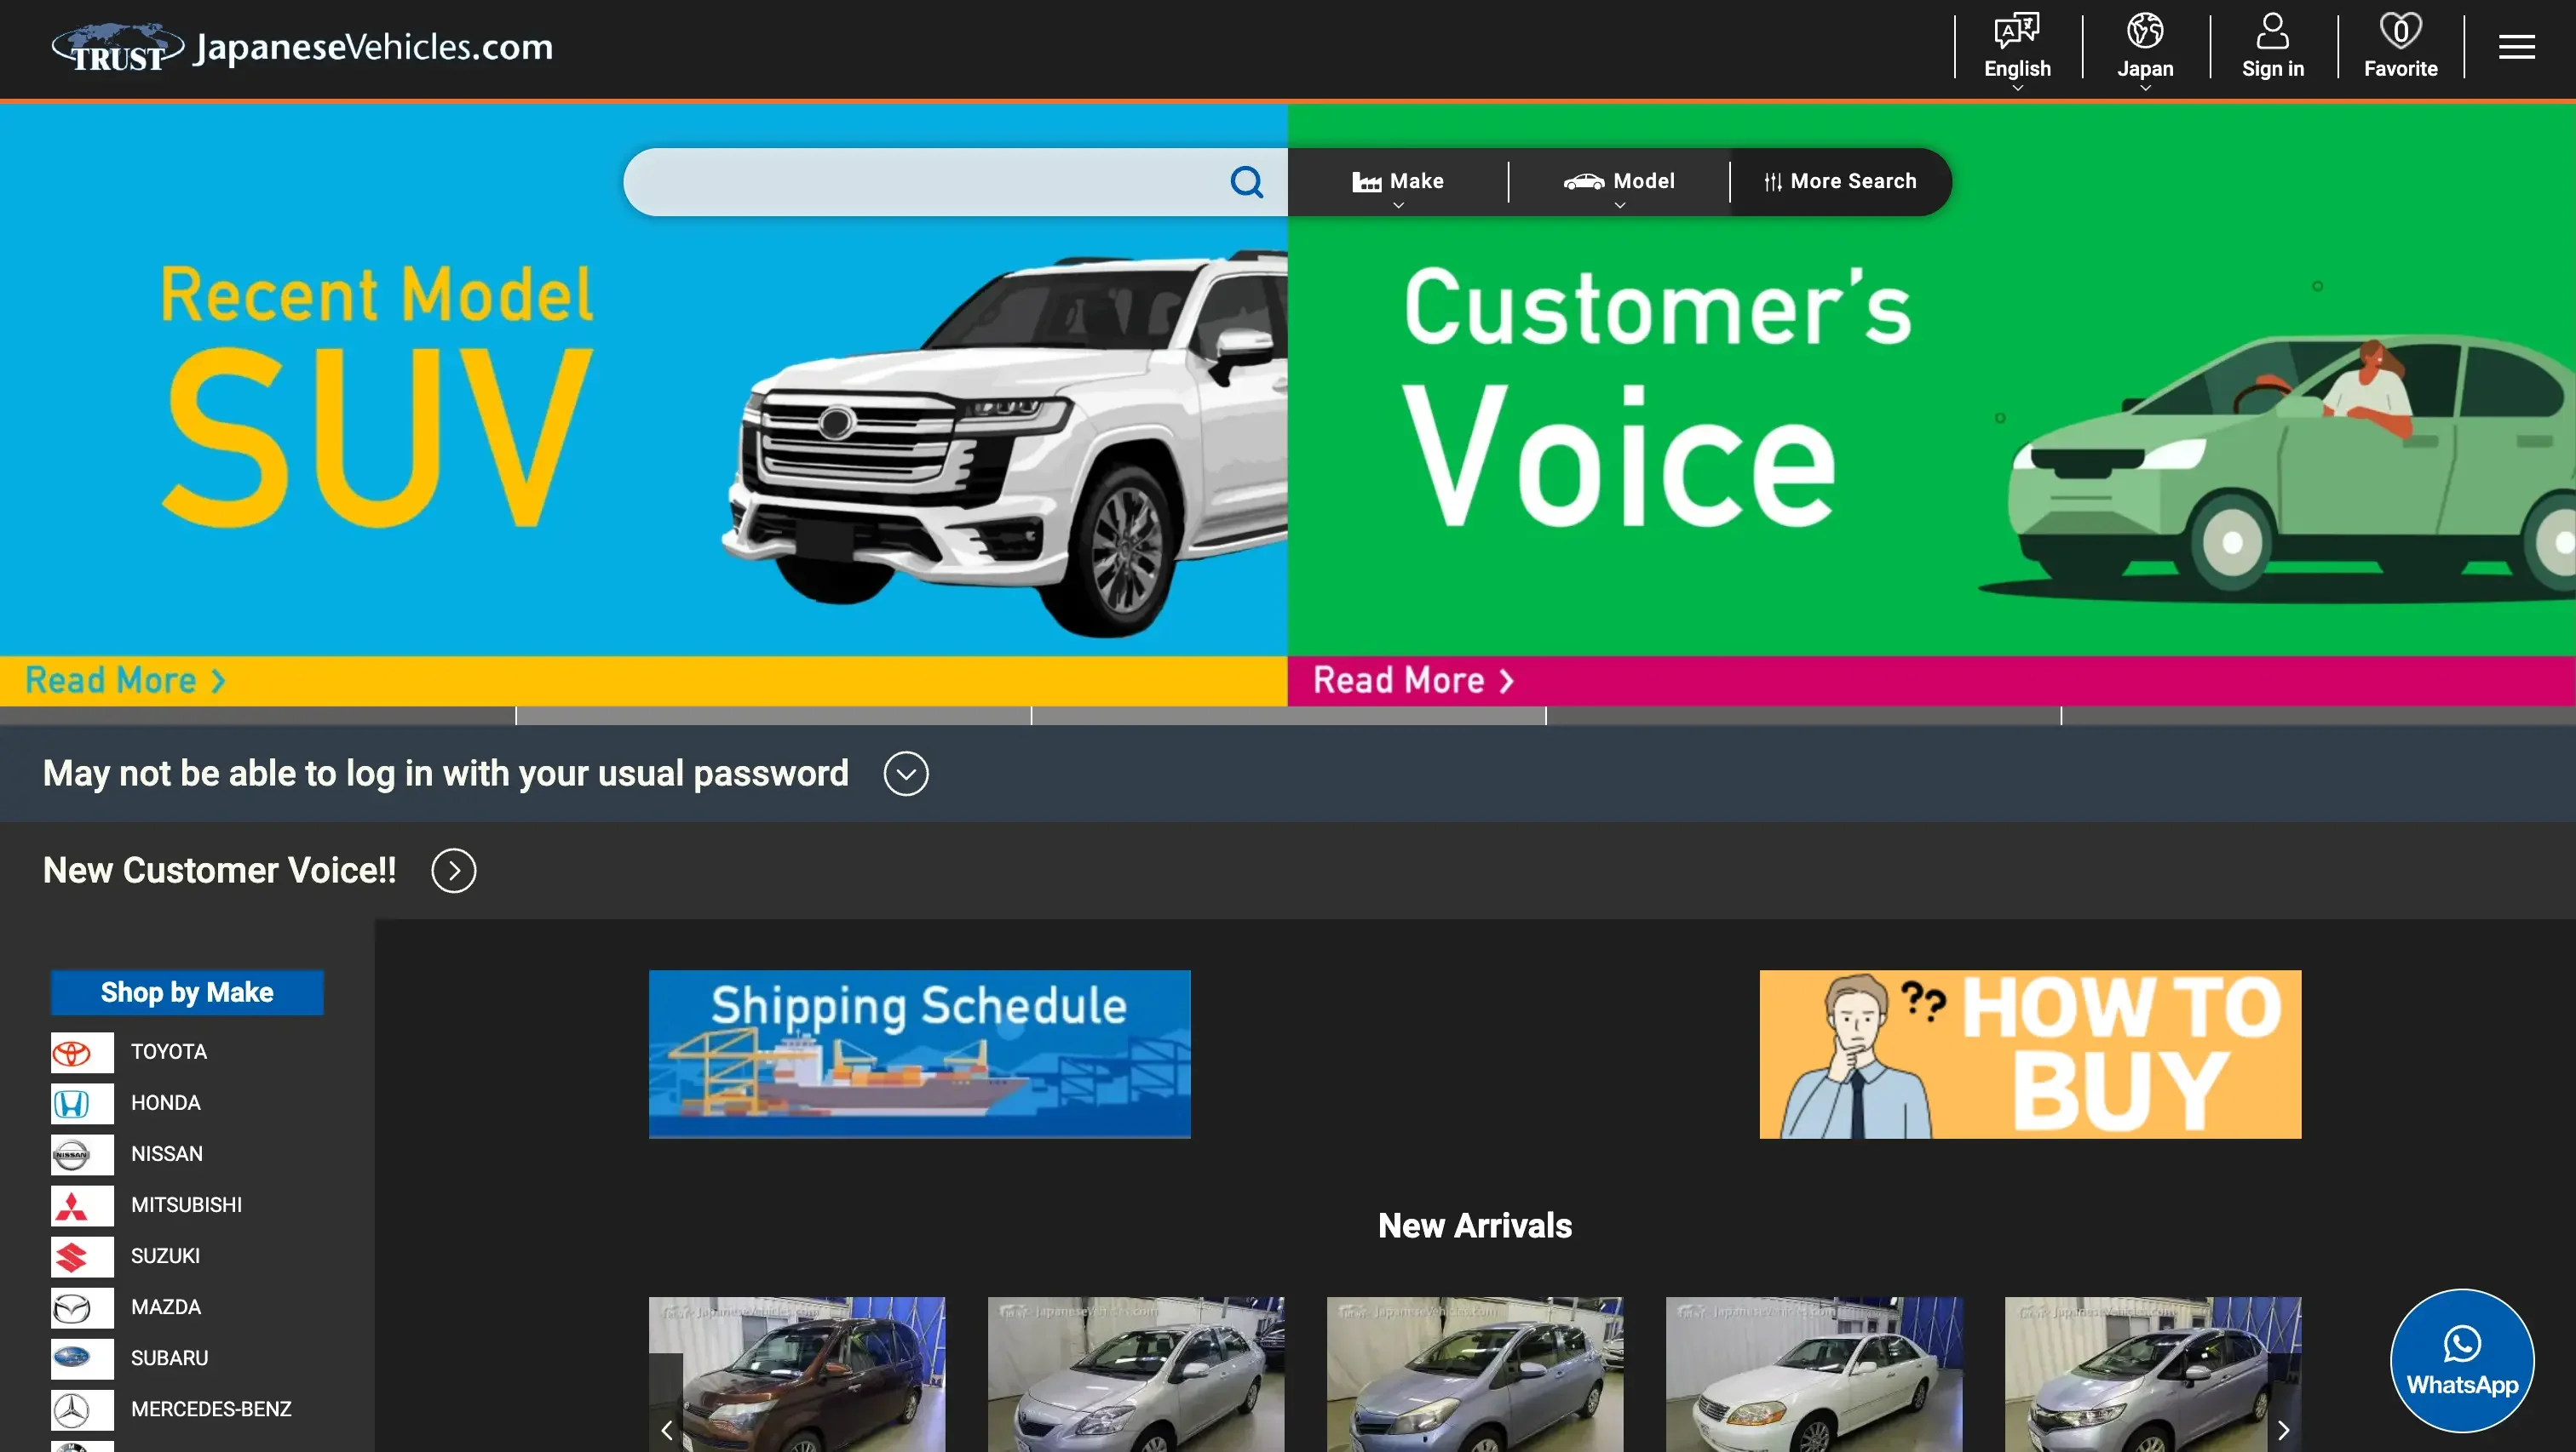Click the Sign in user icon

(2272, 32)
